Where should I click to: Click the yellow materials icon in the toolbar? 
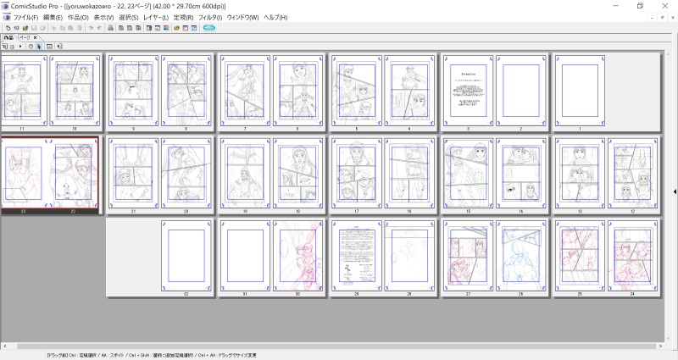(177, 28)
